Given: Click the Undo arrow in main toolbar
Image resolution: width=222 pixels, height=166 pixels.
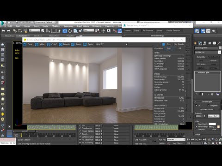Looking at the screenshot, I should (3, 31).
